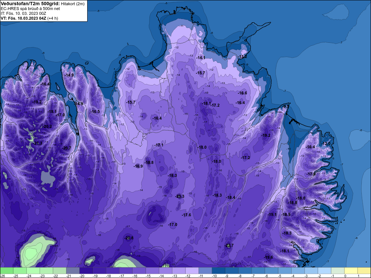The image size is (371, 278).
Task: Select the 'IT: Fös. 10. 03. 2023 00Z' line
Action: (23, 13)
